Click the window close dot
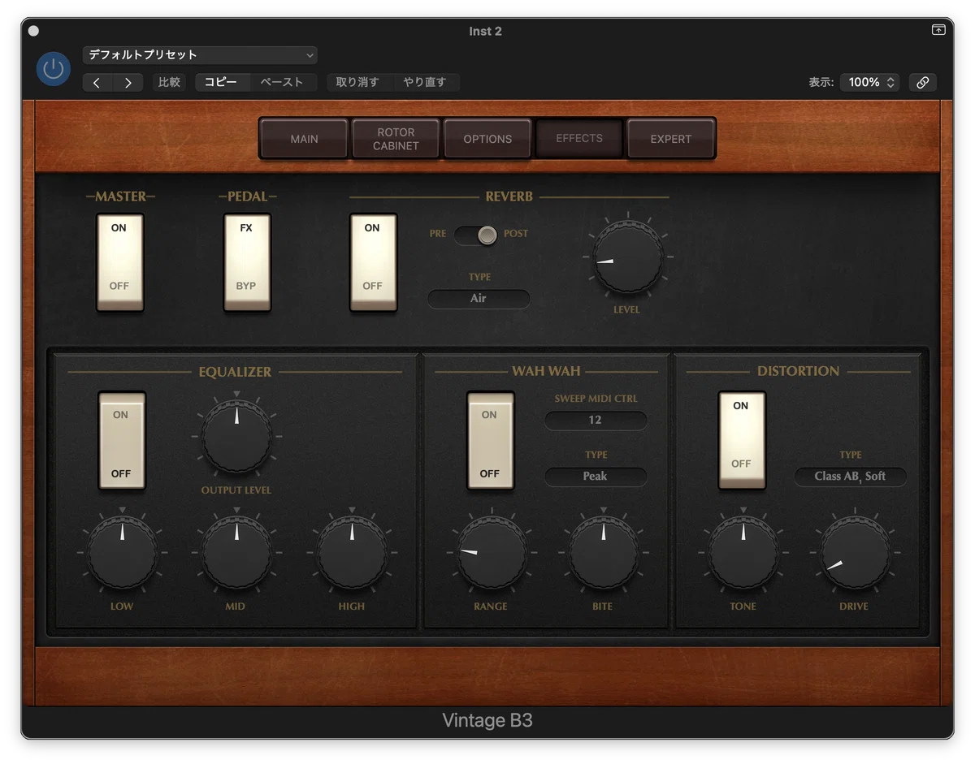The image size is (975, 764). click(x=33, y=31)
